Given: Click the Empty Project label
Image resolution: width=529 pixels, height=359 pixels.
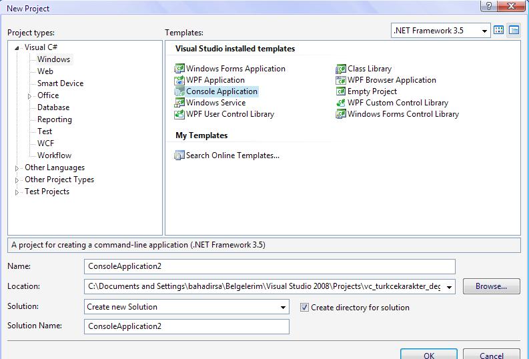Looking at the screenshot, I should tap(372, 91).
